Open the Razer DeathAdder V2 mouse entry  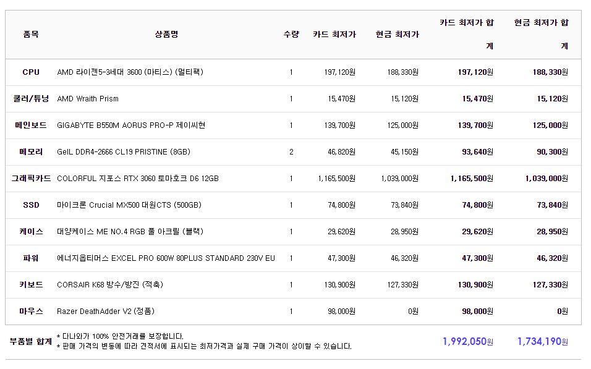click(106, 312)
